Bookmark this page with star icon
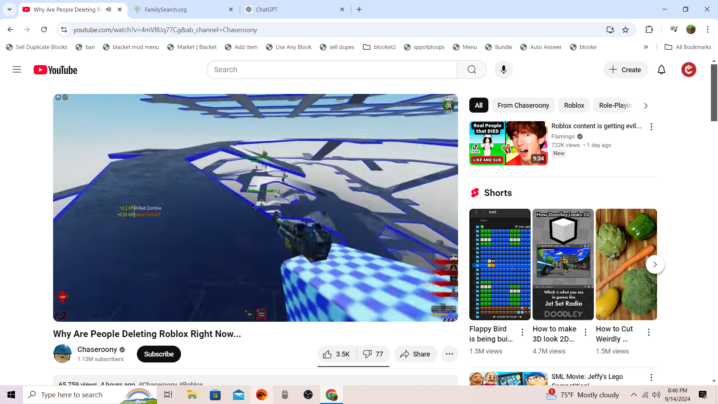This screenshot has width=718, height=404. pyautogui.click(x=625, y=30)
